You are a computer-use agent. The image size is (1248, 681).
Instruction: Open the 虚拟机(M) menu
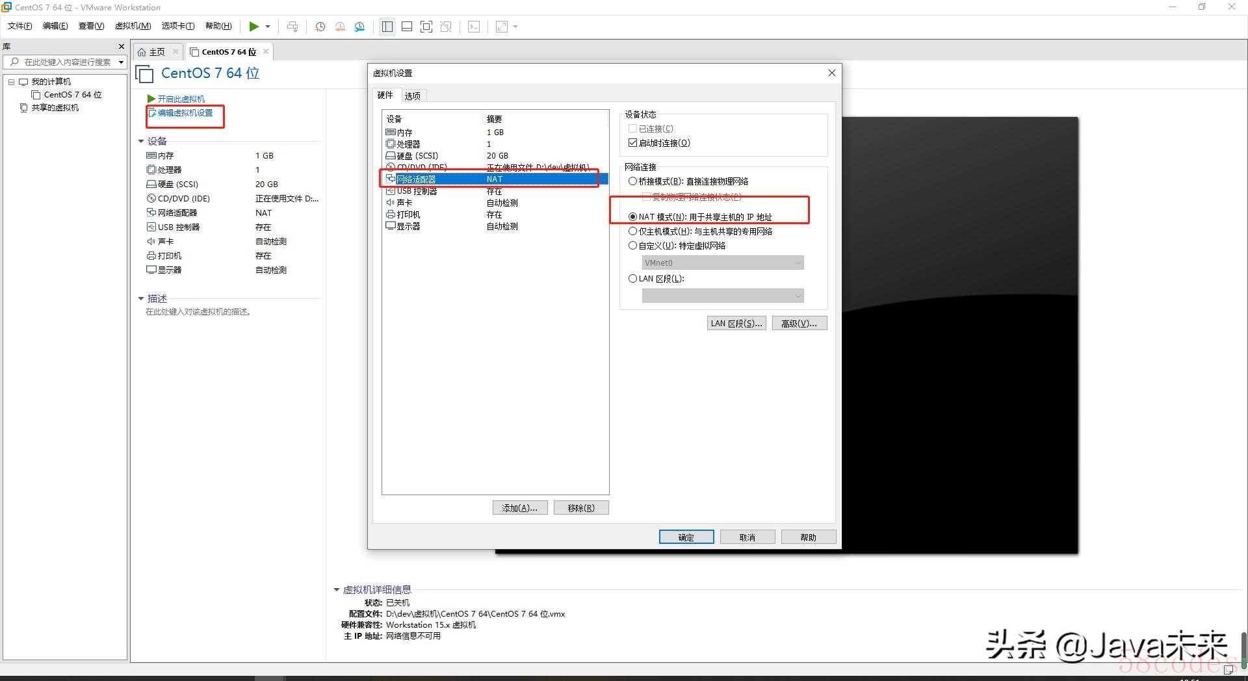(133, 26)
